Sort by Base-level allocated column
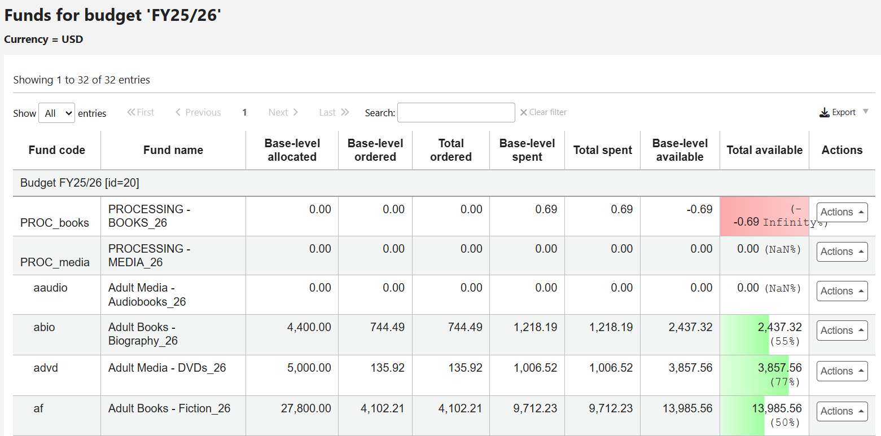 tap(292, 150)
